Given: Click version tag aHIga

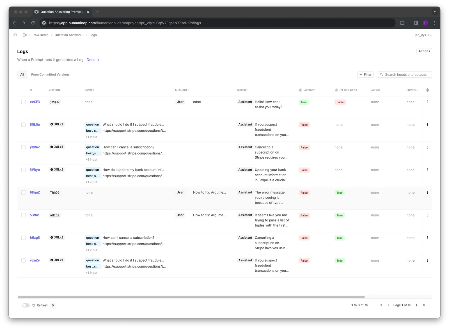Looking at the screenshot, I should [x=55, y=215].
